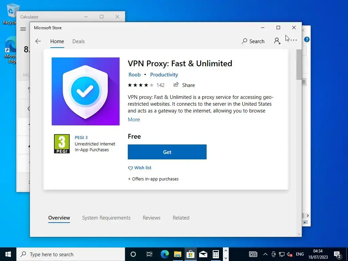Share the app using the Share icon
Image resolution: width=348 pixels, height=261 pixels.
pyautogui.click(x=184, y=85)
